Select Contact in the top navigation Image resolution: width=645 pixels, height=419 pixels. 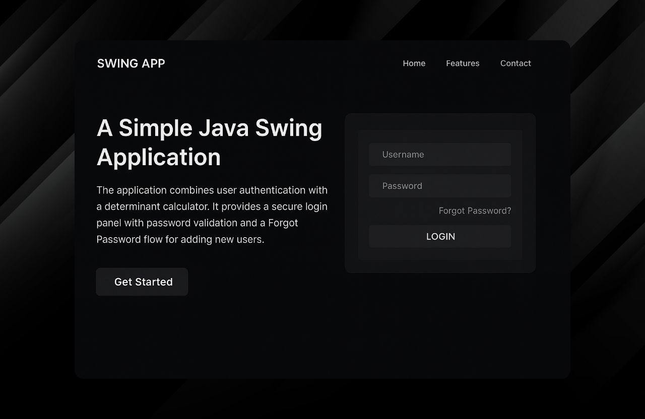click(x=515, y=63)
